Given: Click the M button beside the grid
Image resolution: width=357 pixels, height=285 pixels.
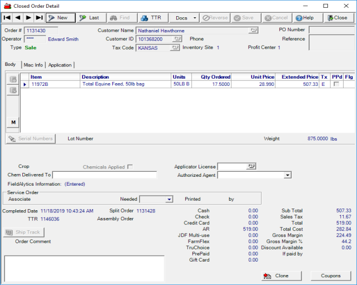Looking at the screenshot, I should pyautogui.click(x=13, y=122).
